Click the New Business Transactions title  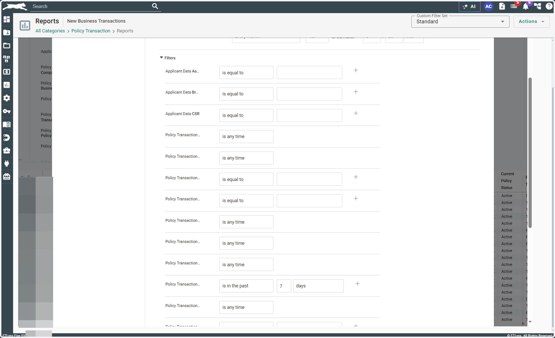96,21
